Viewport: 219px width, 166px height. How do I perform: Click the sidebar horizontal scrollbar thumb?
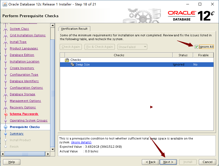coord(25,154)
